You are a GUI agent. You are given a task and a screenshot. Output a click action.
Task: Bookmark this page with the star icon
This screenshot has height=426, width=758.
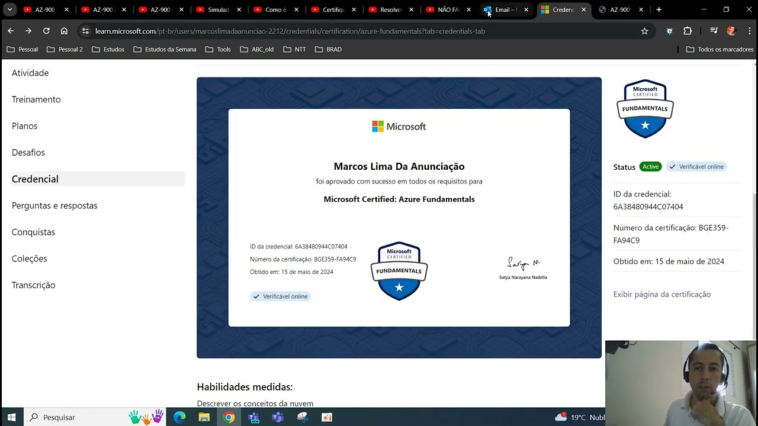[644, 31]
